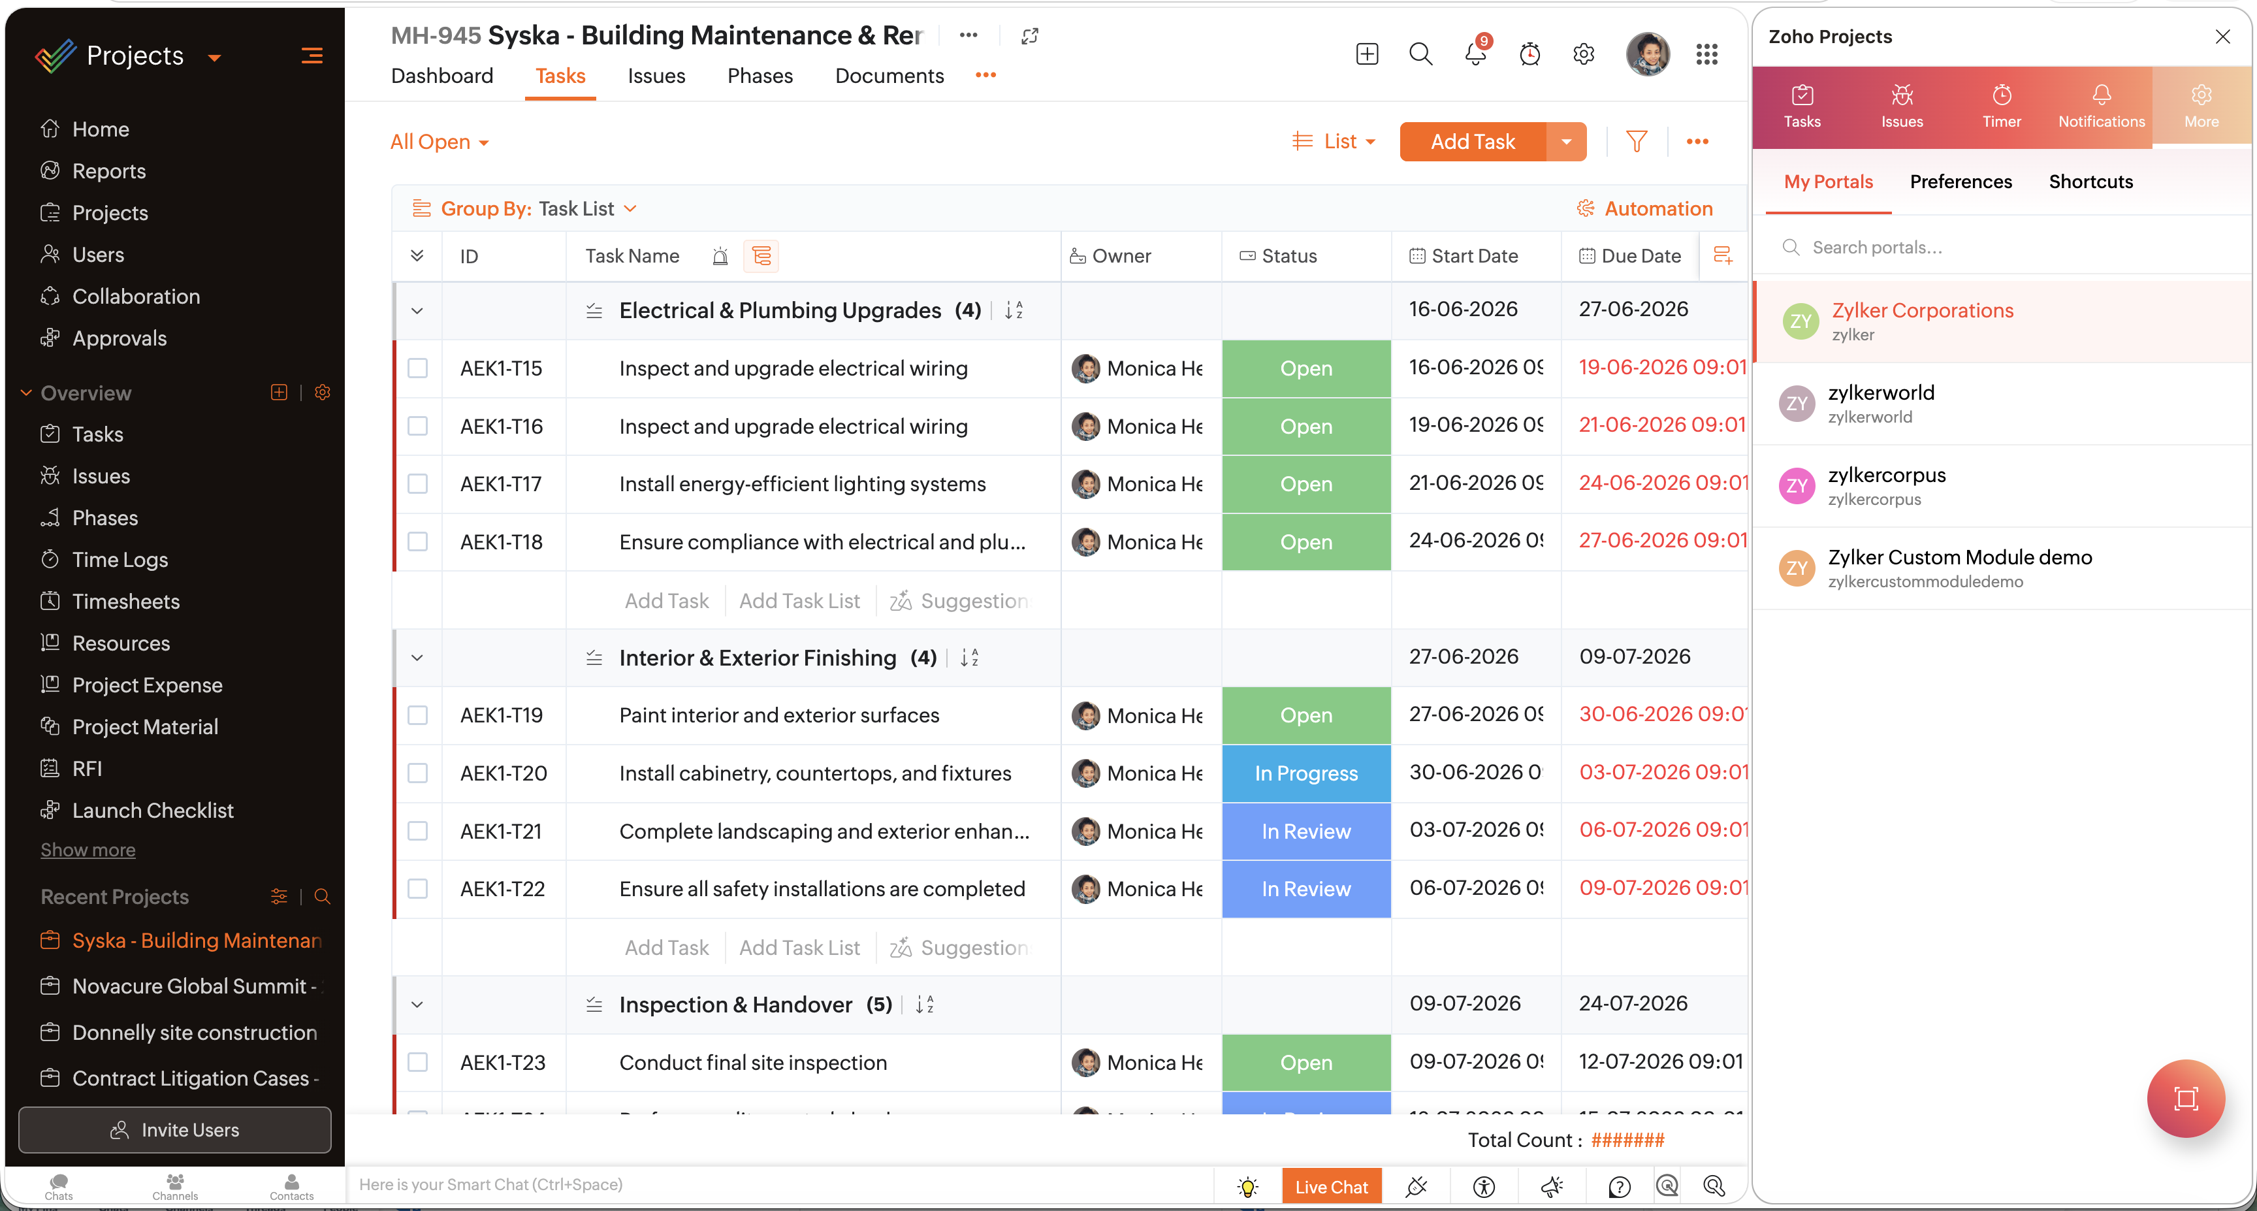Click the Search portals input field

tap(2003, 247)
